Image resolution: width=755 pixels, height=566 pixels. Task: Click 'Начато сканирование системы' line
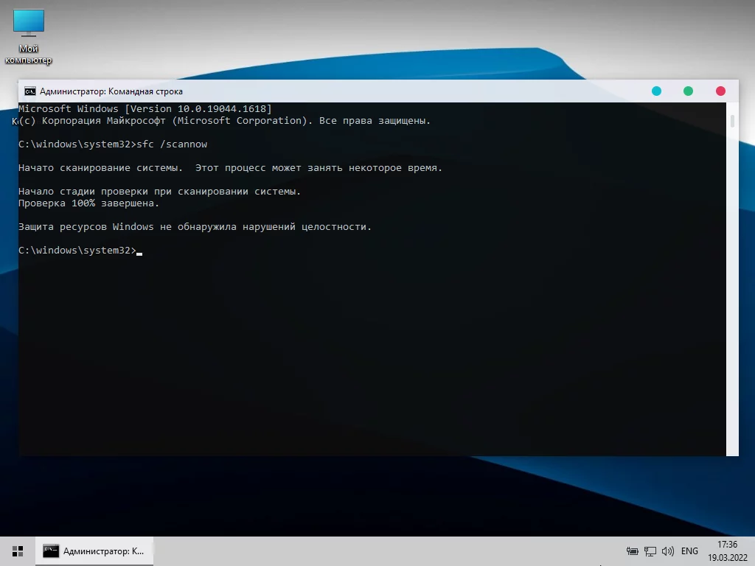(x=230, y=168)
